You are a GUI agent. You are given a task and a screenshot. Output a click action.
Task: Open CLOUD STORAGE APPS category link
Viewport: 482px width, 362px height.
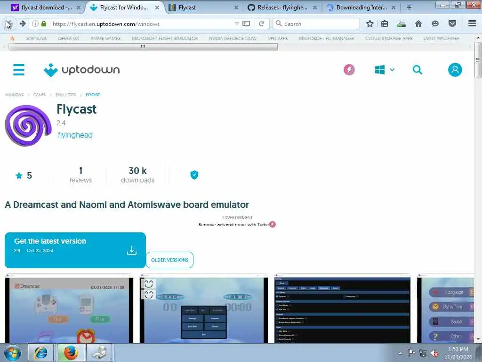tap(388, 39)
